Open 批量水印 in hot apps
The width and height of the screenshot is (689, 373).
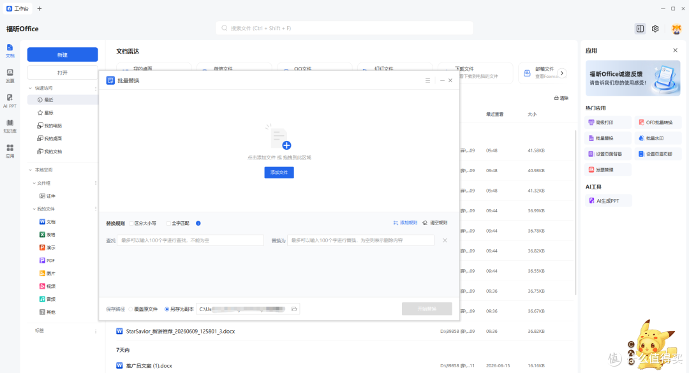[658, 138]
